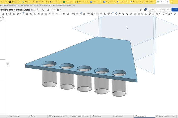The width and height of the screenshot is (178, 118).
Task: Switch to the Gmail Inbox browser tab
Action: point(149,2)
